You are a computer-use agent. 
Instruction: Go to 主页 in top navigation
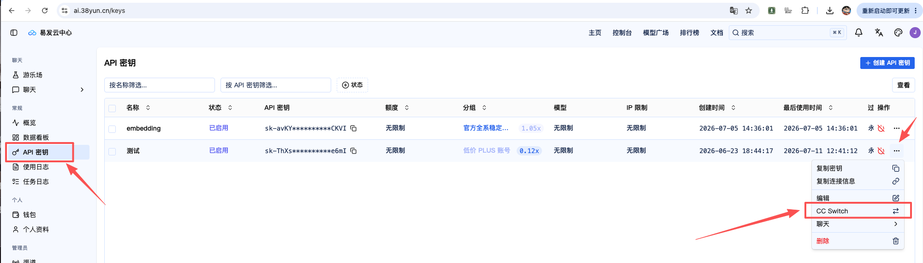pos(595,33)
